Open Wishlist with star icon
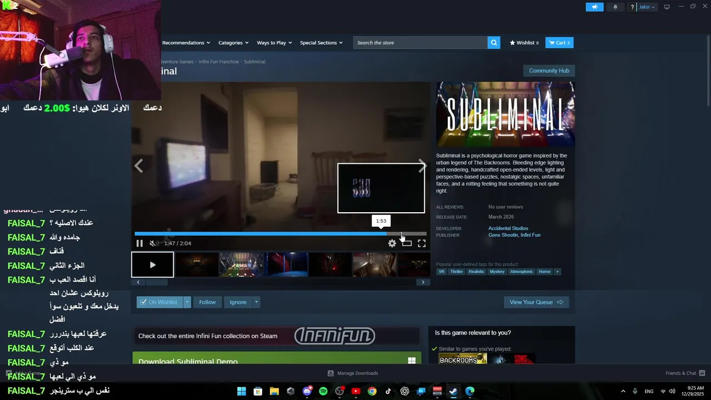 tap(524, 43)
